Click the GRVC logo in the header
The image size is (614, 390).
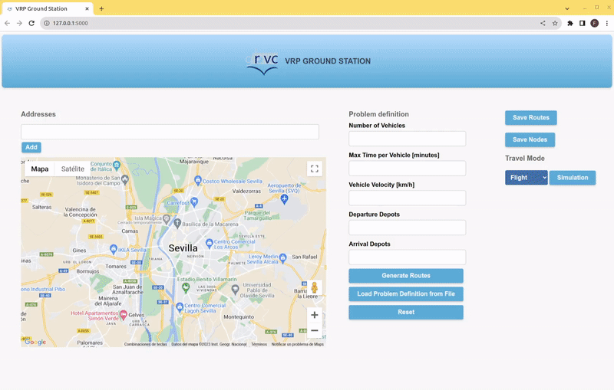(x=262, y=64)
